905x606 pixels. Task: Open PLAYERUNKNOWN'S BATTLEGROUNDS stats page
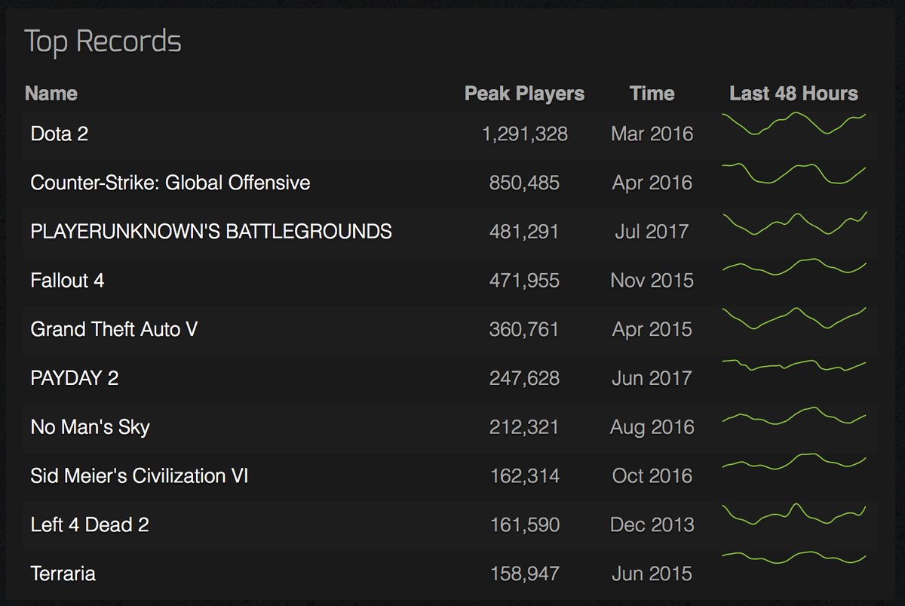point(211,232)
